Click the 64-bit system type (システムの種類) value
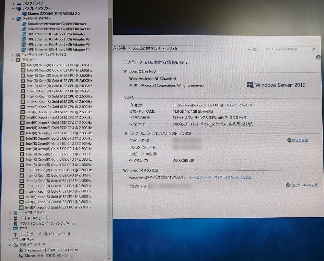Screen dimensions: 324x261 (209, 118)
